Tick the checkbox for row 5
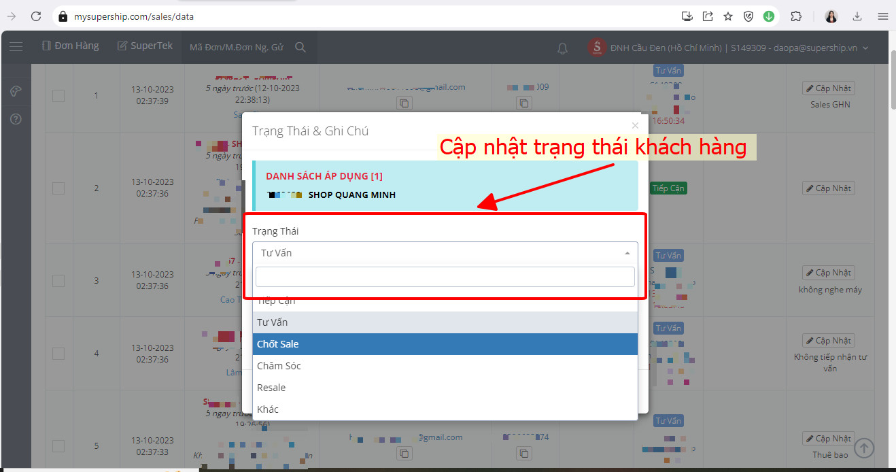The width and height of the screenshot is (896, 472). [x=58, y=446]
